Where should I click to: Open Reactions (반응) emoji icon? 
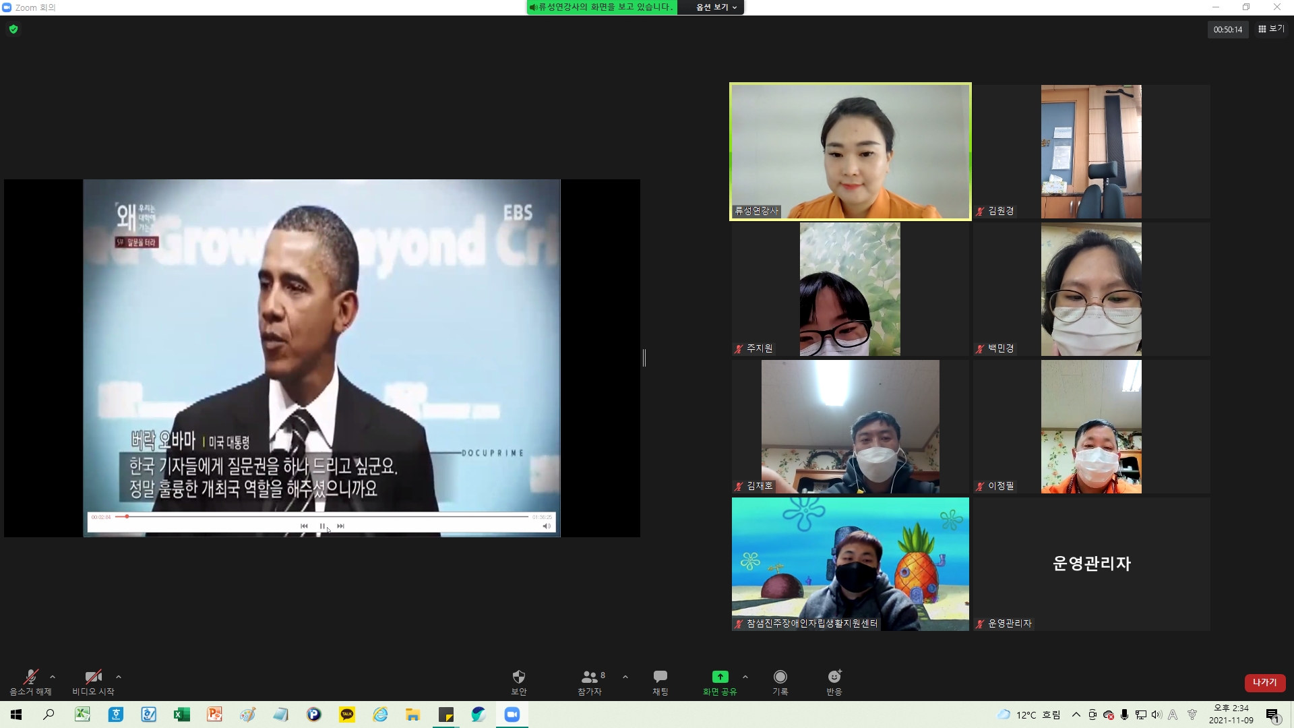834,677
